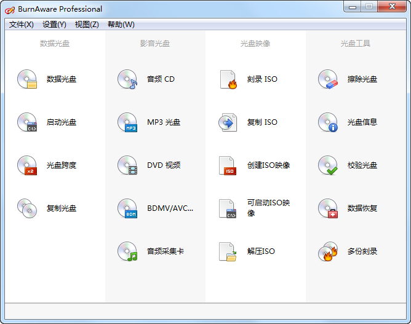Viewport: 411px width, 324px height.
Task: Open the 数据恢复 first-aid disc icon
Action: (x=328, y=208)
